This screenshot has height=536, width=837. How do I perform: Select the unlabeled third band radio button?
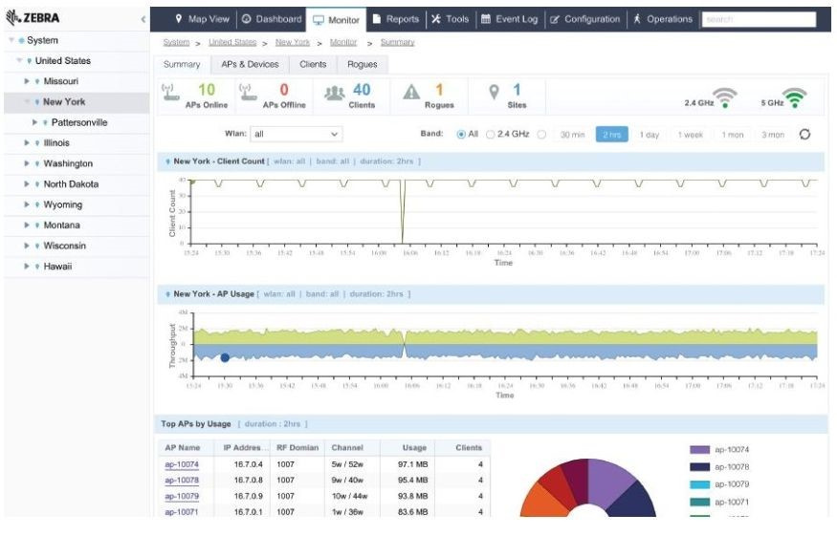coord(541,135)
